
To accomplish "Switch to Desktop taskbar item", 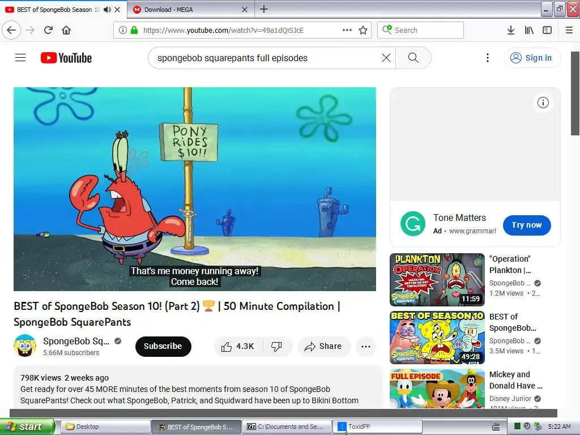I will (x=105, y=427).
